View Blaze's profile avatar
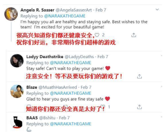The height and width of the screenshot is (136, 166). click(17, 91)
